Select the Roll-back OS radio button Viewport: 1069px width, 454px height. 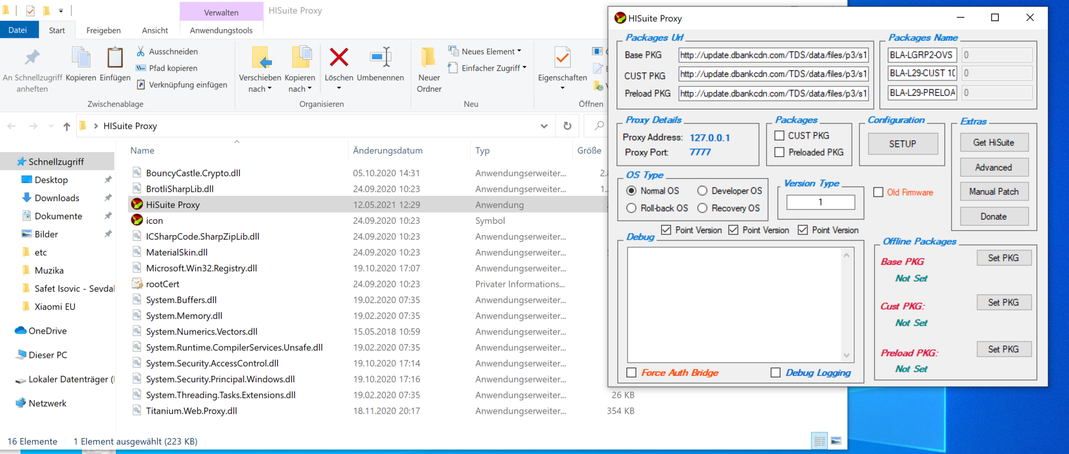631,208
